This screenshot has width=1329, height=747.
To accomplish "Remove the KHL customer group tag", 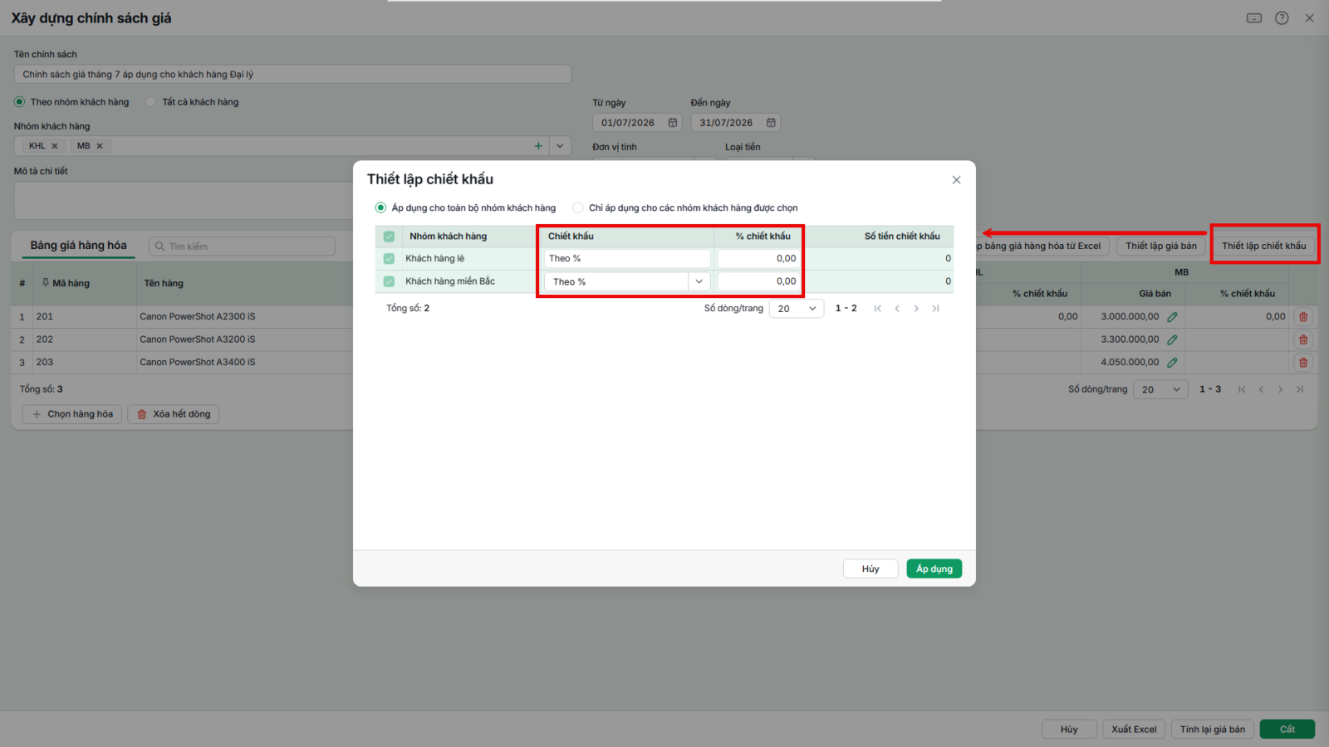I will [x=55, y=146].
